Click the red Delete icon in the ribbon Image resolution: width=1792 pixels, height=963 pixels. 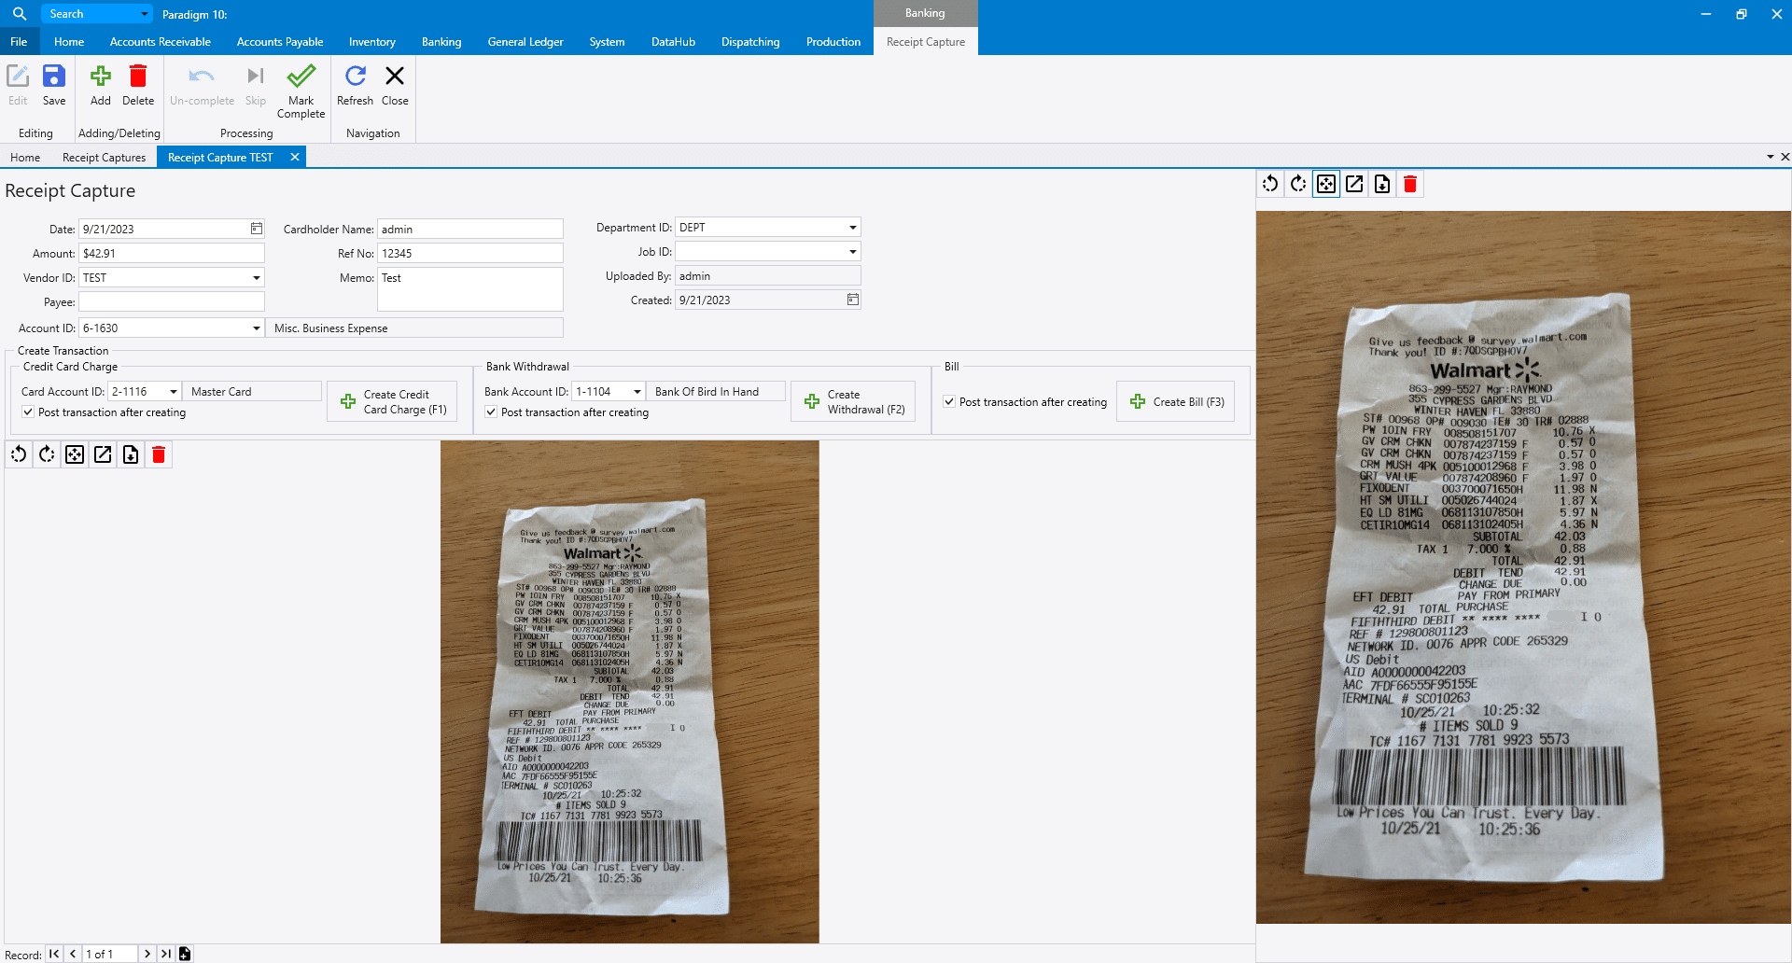(x=138, y=77)
